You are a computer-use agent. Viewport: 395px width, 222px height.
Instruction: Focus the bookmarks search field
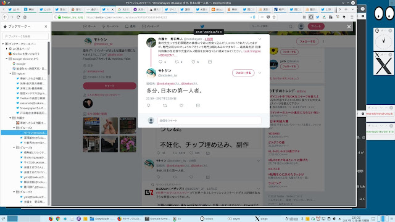tap(25, 36)
